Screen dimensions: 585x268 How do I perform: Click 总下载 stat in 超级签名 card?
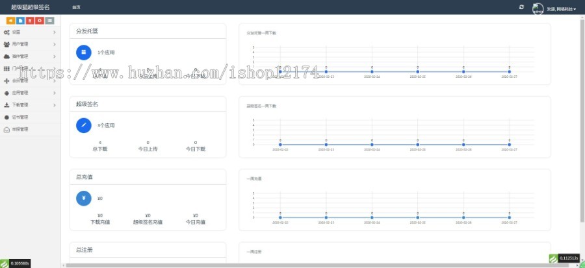pos(100,146)
